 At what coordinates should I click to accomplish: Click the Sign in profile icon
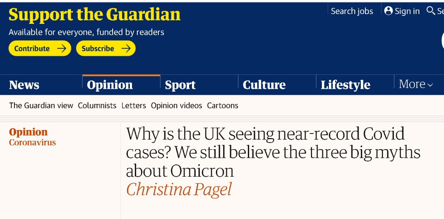(388, 11)
